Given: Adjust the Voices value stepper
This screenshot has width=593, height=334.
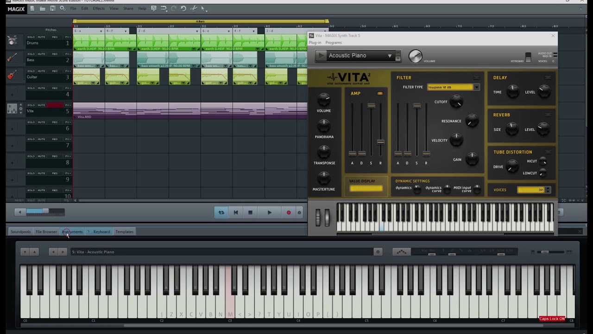Looking at the screenshot, I should (549, 190).
